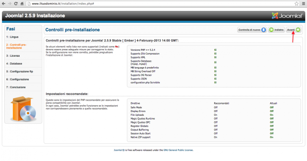Click the Supporto Database: (mysql, mysqli) row
Image resolution: width=307 pixels, height=161 pixels.
coord(174,63)
